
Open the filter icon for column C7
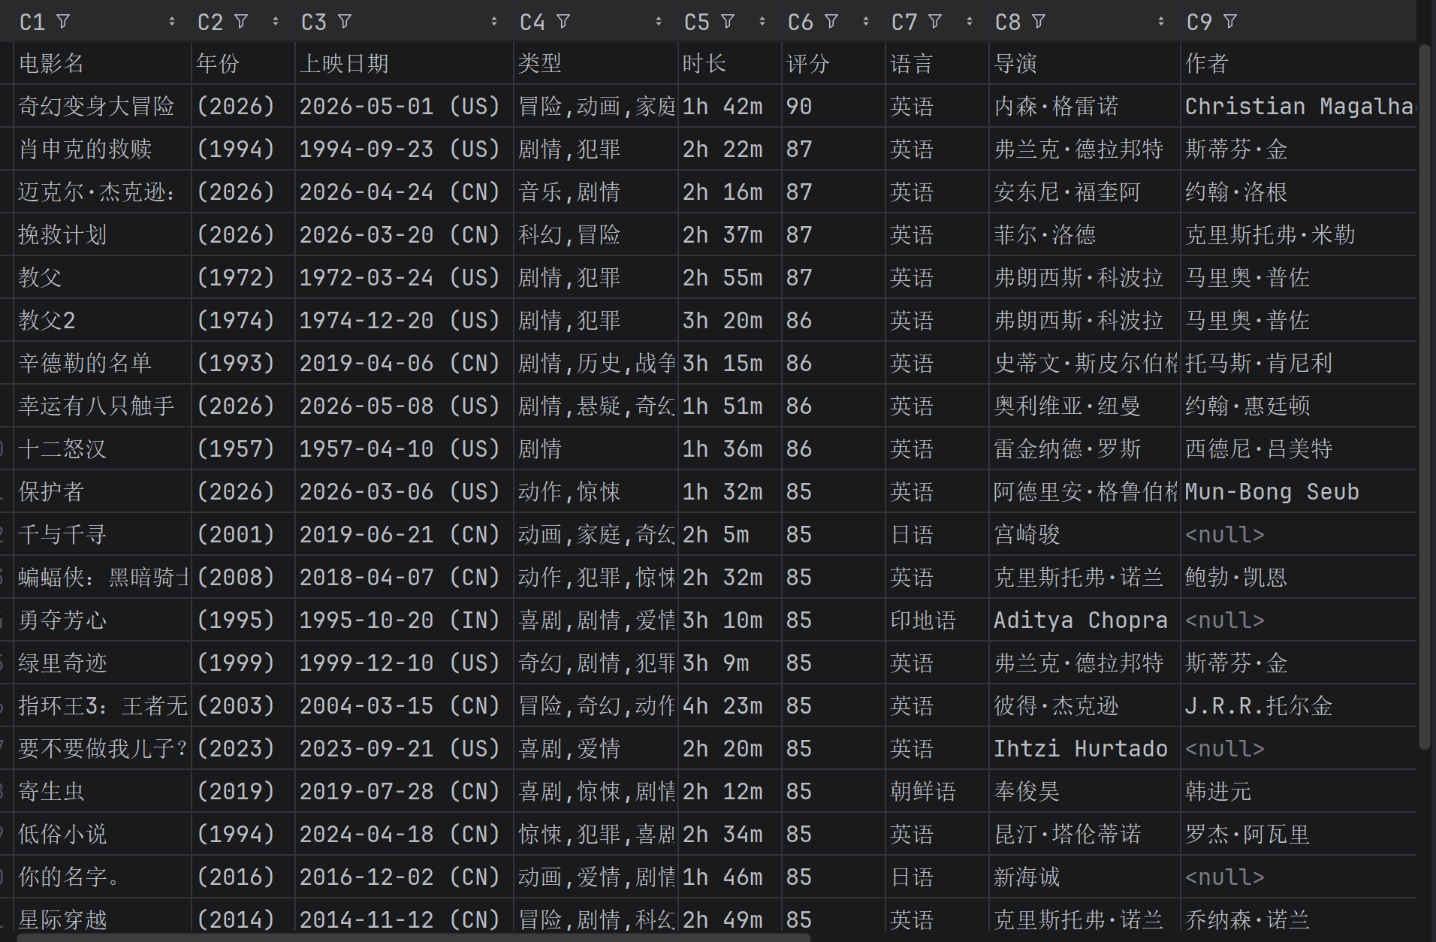coord(935,22)
